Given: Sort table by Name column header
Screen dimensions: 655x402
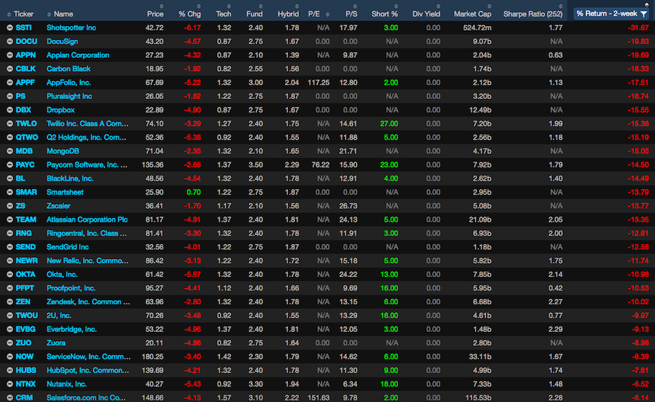Looking at the screenshot, I should click(63, 14).
